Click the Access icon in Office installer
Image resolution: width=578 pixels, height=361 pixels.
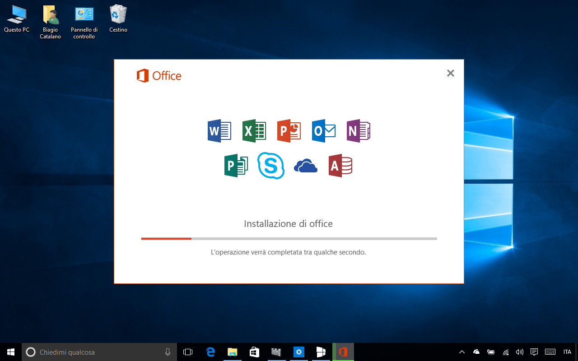coord(340,166)
